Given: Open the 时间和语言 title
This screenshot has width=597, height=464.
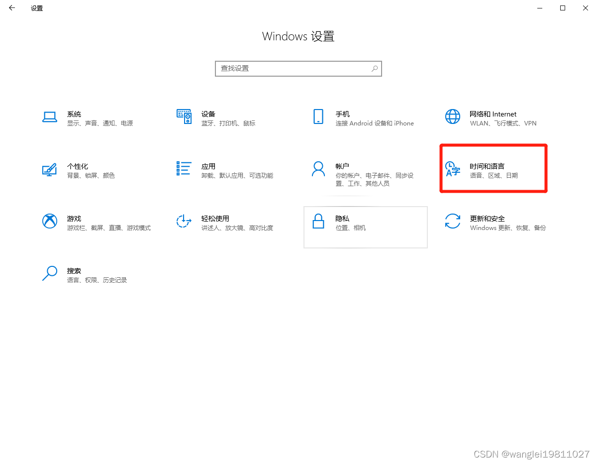Looking at the screenshot, I should coord(487,166).
